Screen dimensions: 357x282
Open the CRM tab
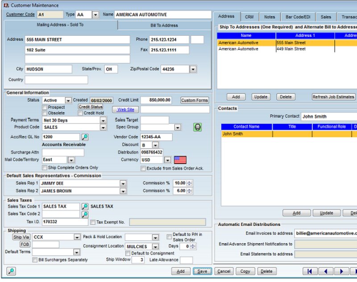[x=248, y=16]
